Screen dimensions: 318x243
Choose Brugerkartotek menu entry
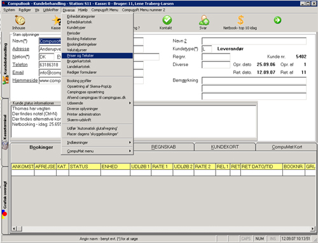pyautogui.click(x=97, y=61)
